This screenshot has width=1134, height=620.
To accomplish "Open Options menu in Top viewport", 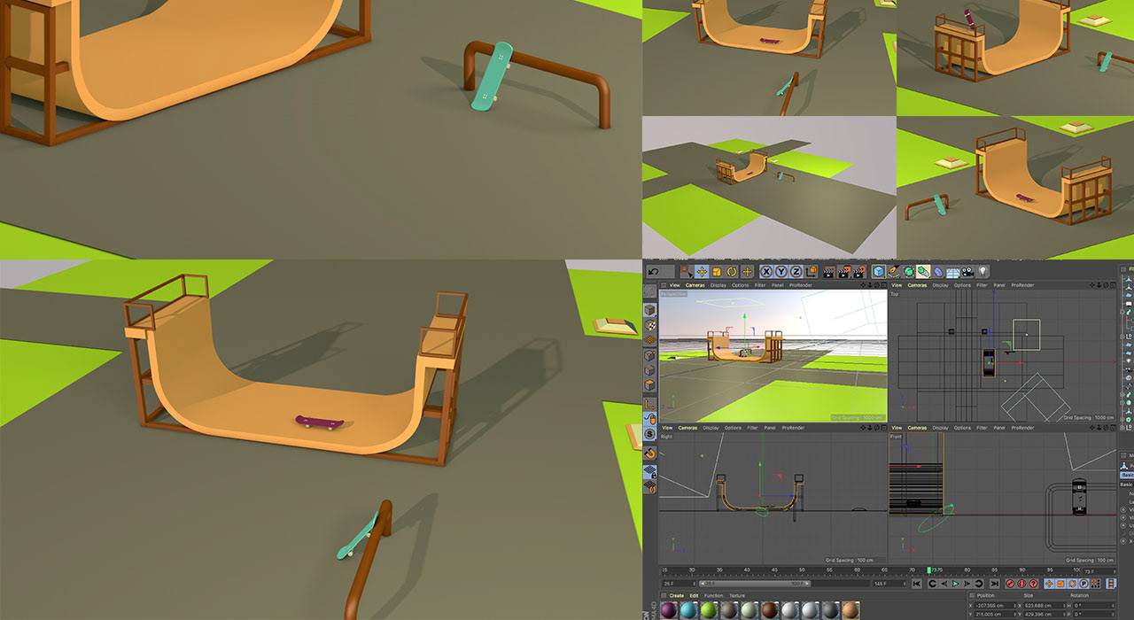I will point(963,285).
